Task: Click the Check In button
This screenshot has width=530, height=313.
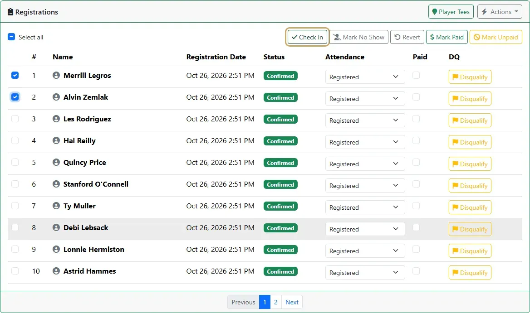Action: pyautogui.click(x=307, y=37)
